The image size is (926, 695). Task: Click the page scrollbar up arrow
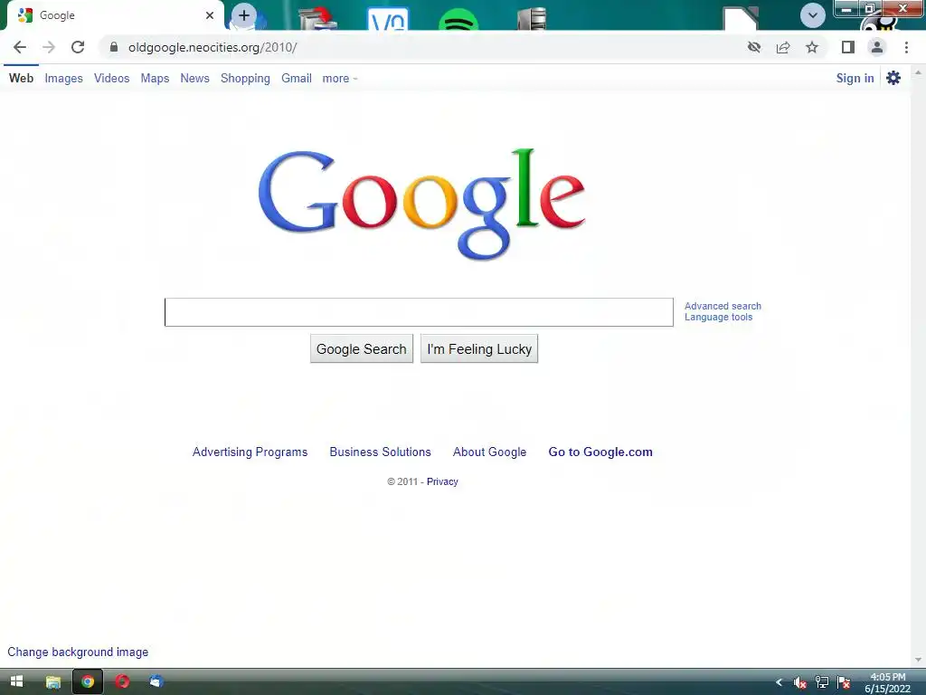918,72
